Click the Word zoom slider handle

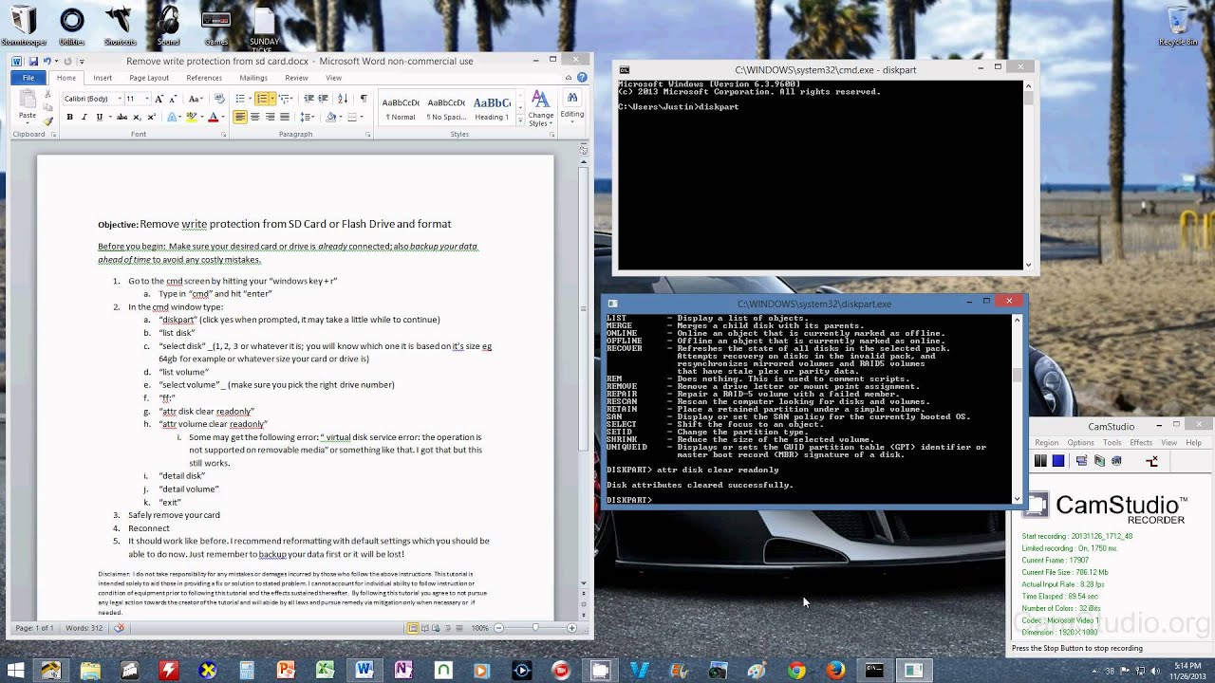[535, 628]
